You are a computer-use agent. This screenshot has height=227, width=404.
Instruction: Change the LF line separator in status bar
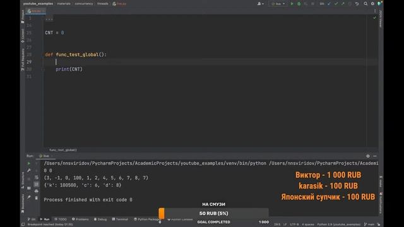[x=285, y=224]
